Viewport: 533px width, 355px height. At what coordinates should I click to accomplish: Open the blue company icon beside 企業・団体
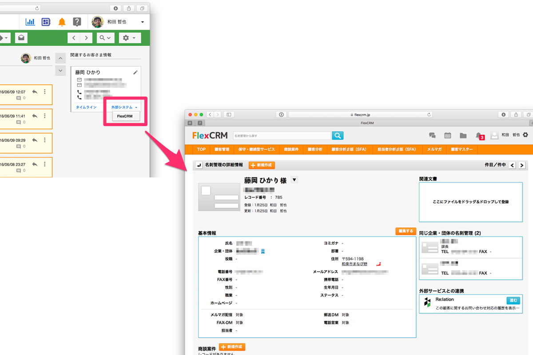(x=263, y=251)
